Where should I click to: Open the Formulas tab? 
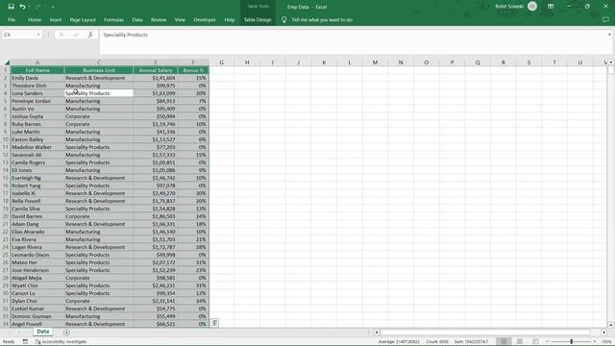tap(113, 19)
